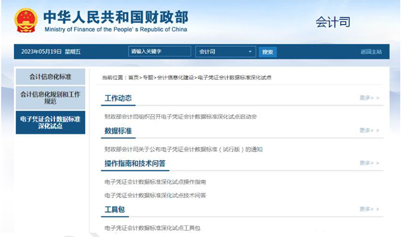Open notice on 电子凭证会计数据标准(试行版)
The height and width of the screenshot is (237, 402).
pos(183,149)
